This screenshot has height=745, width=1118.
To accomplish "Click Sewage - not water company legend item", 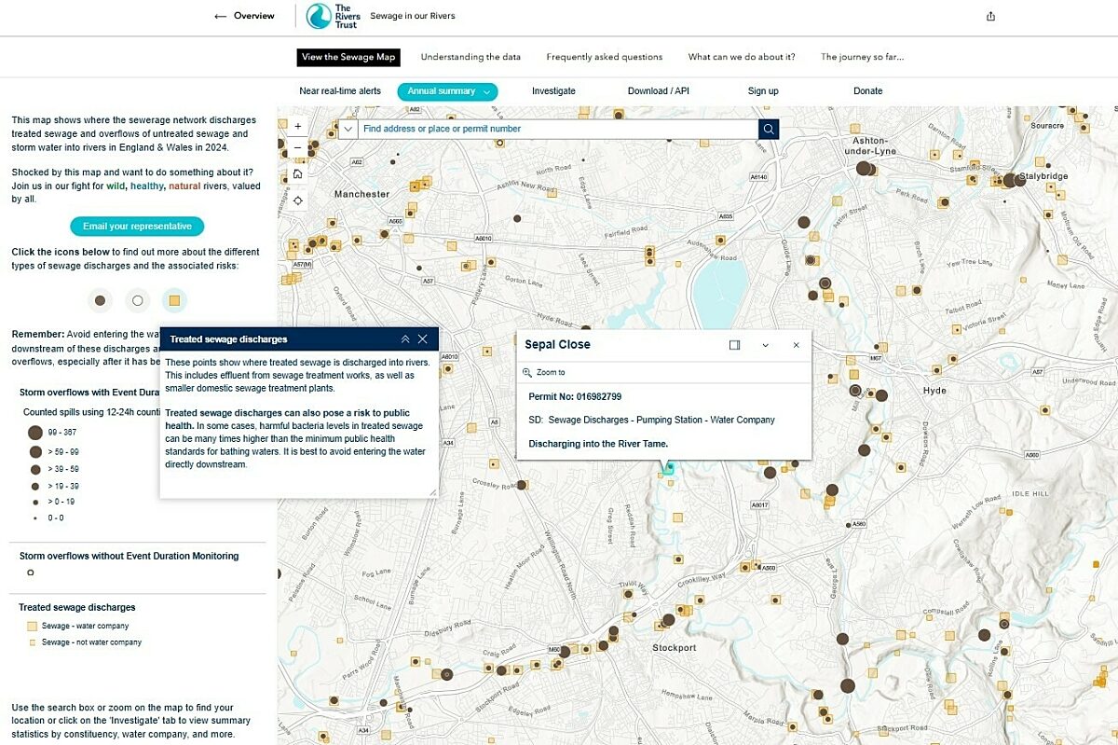I will [85, 642].
